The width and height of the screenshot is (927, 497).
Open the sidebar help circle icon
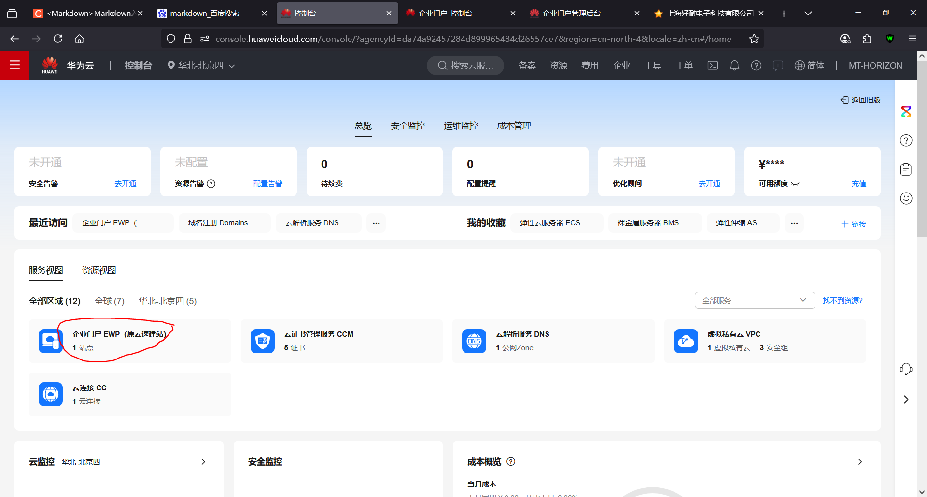pos(906,140)
